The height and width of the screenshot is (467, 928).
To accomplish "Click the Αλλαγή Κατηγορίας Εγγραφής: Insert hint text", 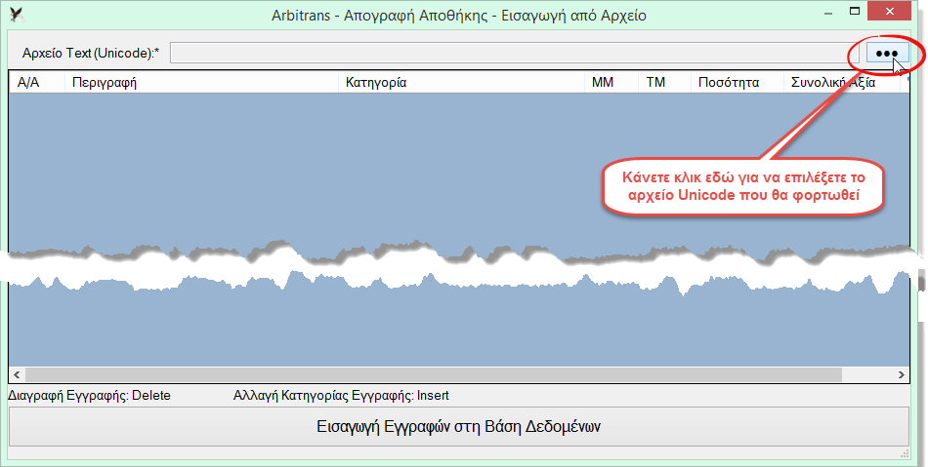I will pos(341,396).
